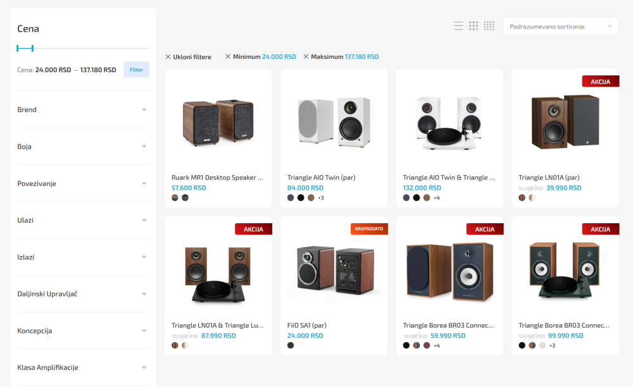Select the four-column grid view icon
The height and width of the screenshot is (387, 633).
click(x=489, y=26)
